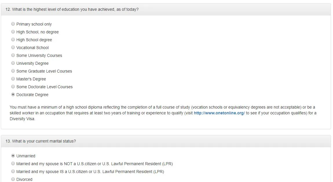The image size is (333, 182).
Task: Click the selected Doctorate Degree radio button
Action: click(13, 95)
